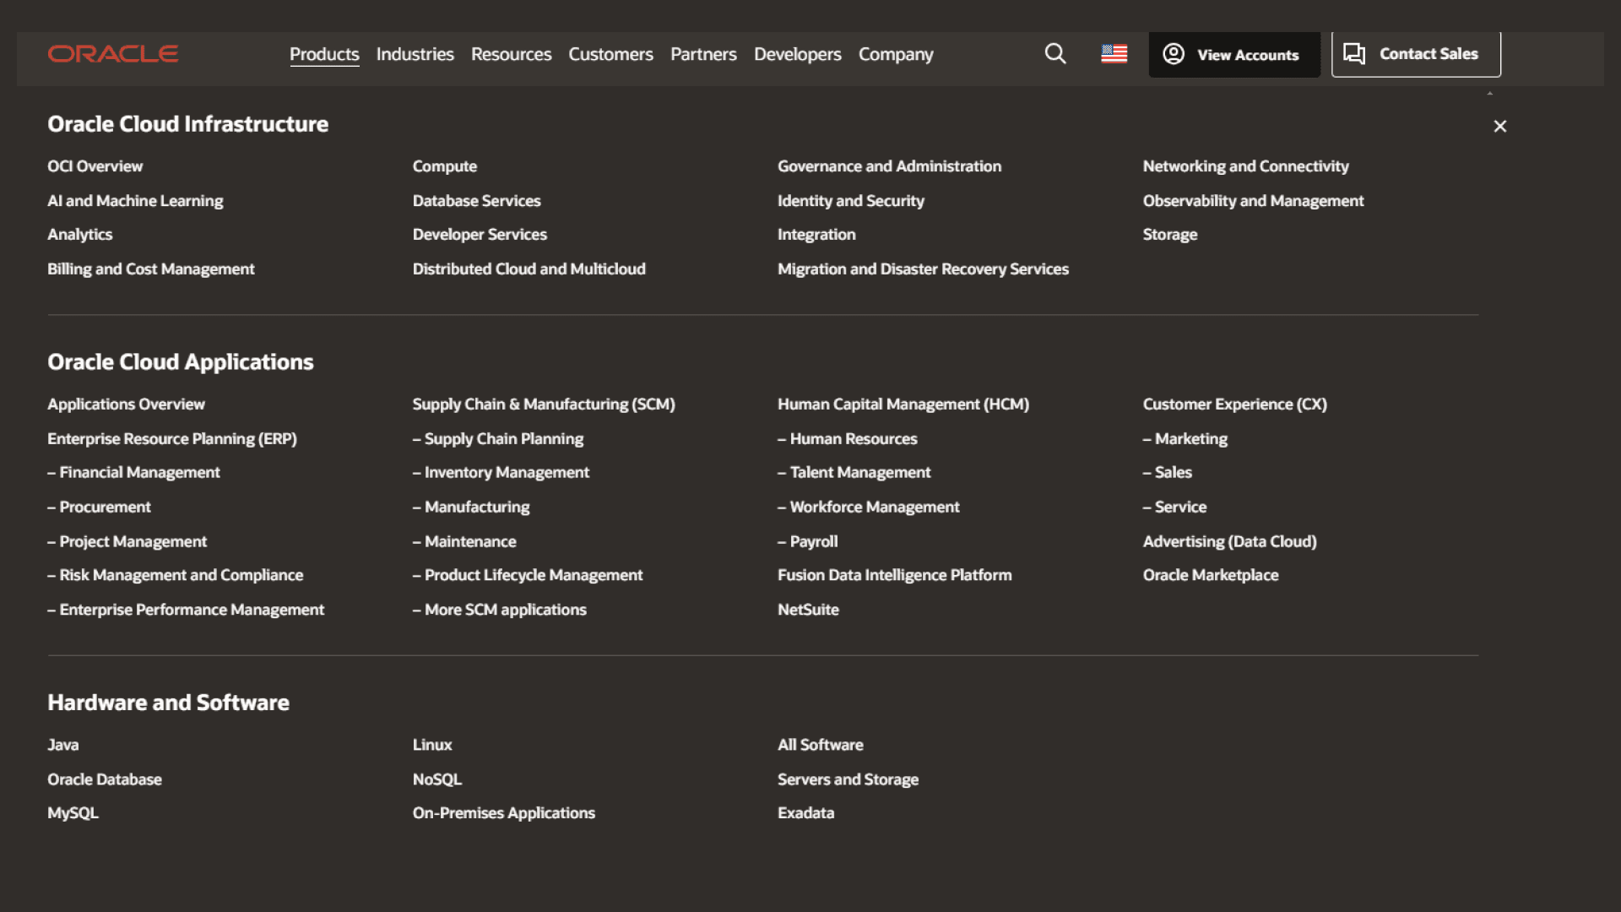Open More SCM applications
Viewport: 1621px width, 912px height.
(500, 610)
